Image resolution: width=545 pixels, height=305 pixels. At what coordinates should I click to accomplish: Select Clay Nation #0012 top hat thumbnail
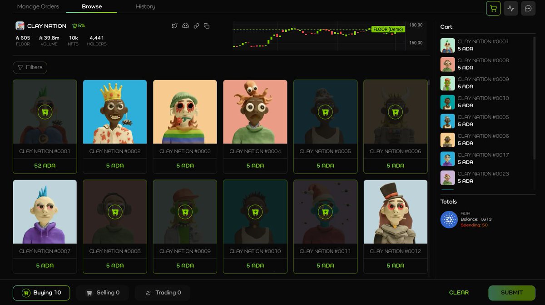(x=396, y=212)
